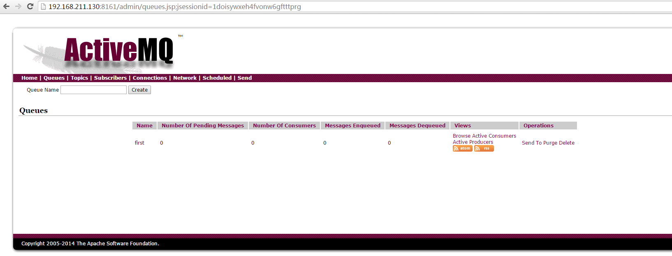Click Messages Enqueued column header
The width and height of the screenshot is (672, 256).
(352, 126)
